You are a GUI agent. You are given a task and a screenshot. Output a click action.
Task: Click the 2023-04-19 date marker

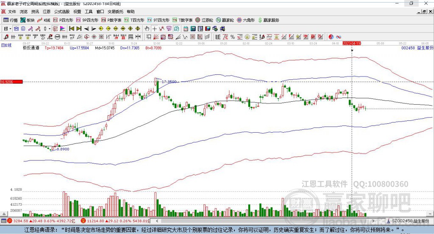[351, 44]
